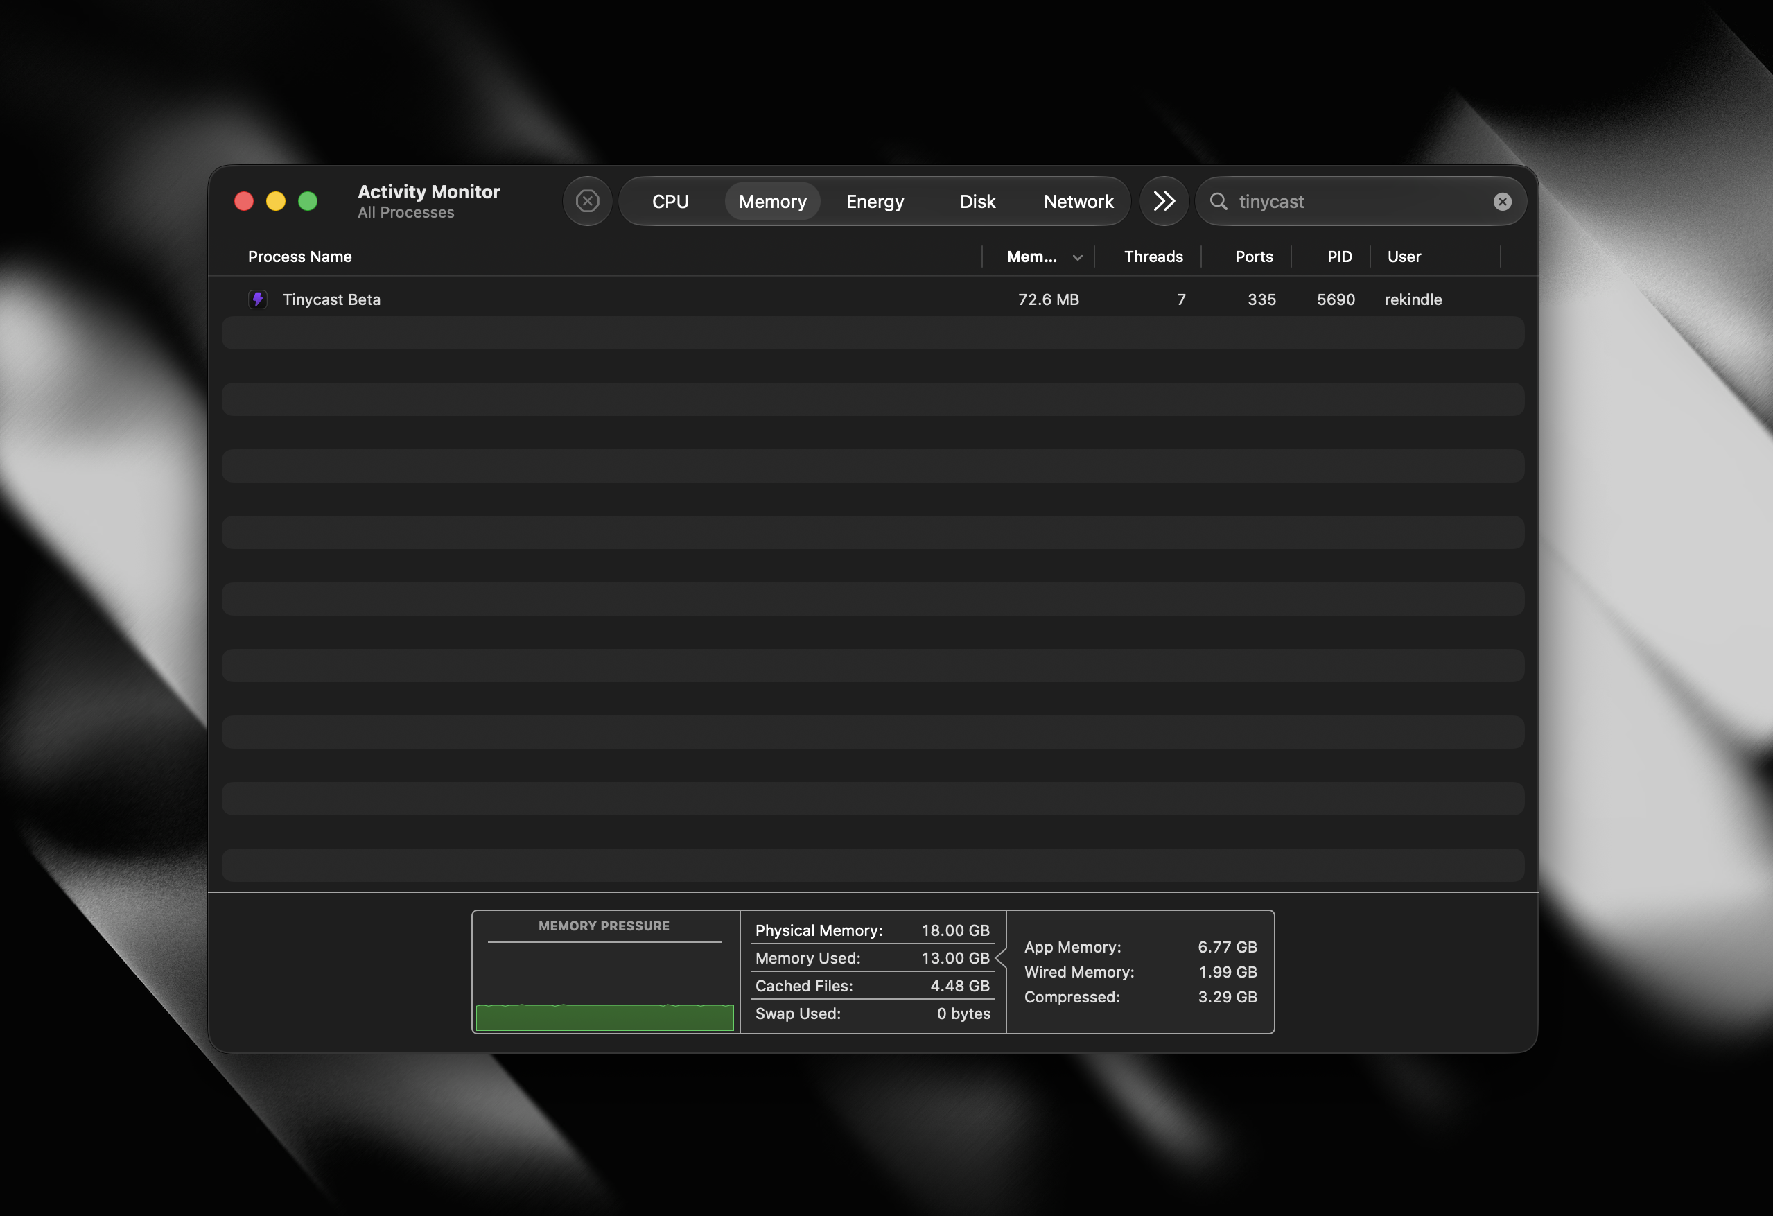This screenshot has width=1773, height=1216.
Task: Click the thread count 7 cell
Action: click(x=1181, y=299)
